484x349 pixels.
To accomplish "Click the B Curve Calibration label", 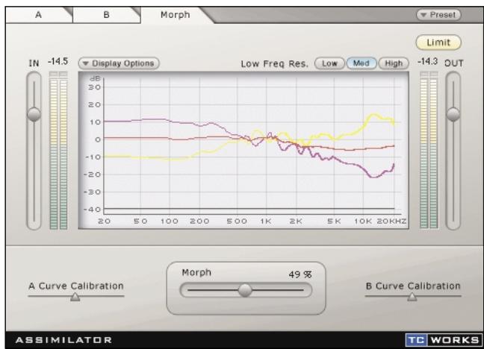I will pos(413,286).
